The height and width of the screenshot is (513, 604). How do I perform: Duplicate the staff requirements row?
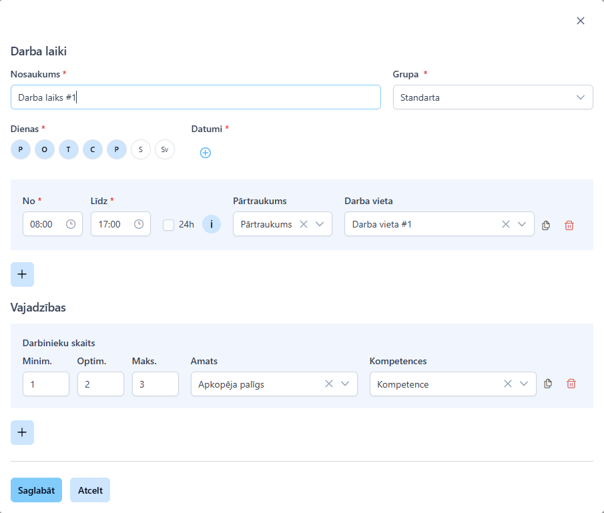point(548,384)
